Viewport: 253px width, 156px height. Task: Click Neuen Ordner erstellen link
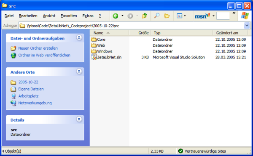pyautogui.click(x=38, y=48)
